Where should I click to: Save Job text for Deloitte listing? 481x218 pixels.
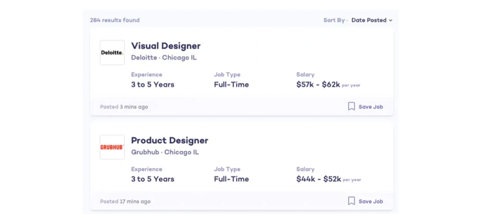(x=370, y=107)
